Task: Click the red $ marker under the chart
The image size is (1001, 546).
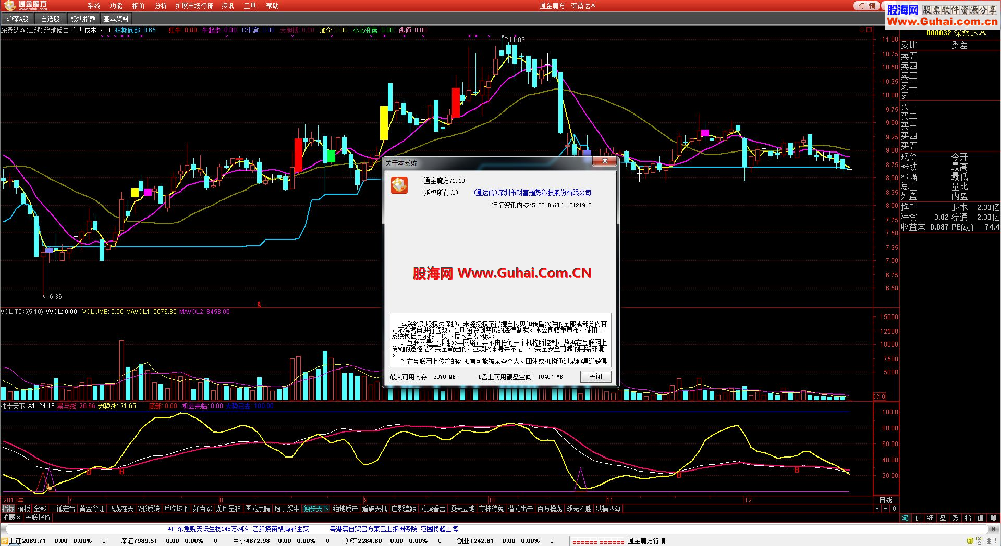Action: click(x=259, y=304)
